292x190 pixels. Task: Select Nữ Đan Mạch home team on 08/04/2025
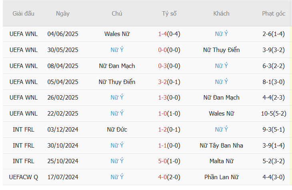pyautogui.click(x=117, y=66)
